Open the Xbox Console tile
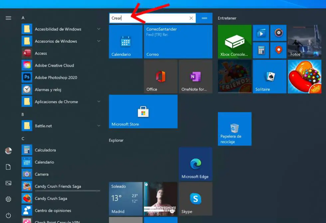This screenshot has width=326, height=223. [235, 42]
